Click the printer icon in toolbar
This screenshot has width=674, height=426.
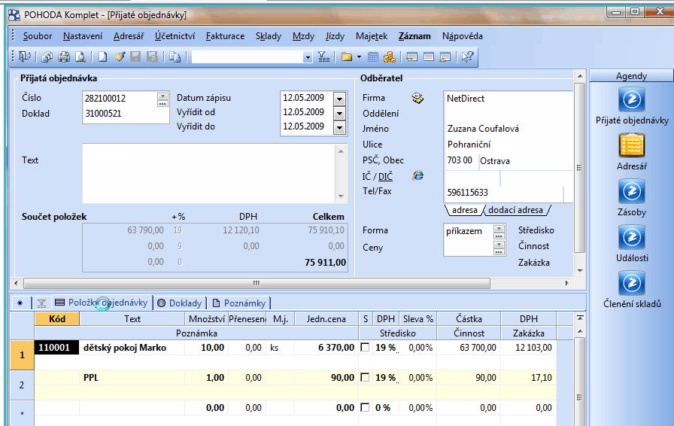click(x=64, y=56)
